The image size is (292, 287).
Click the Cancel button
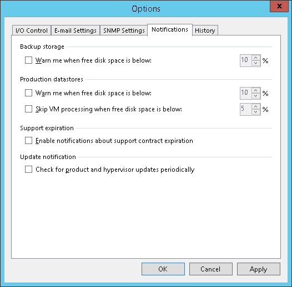211,269
